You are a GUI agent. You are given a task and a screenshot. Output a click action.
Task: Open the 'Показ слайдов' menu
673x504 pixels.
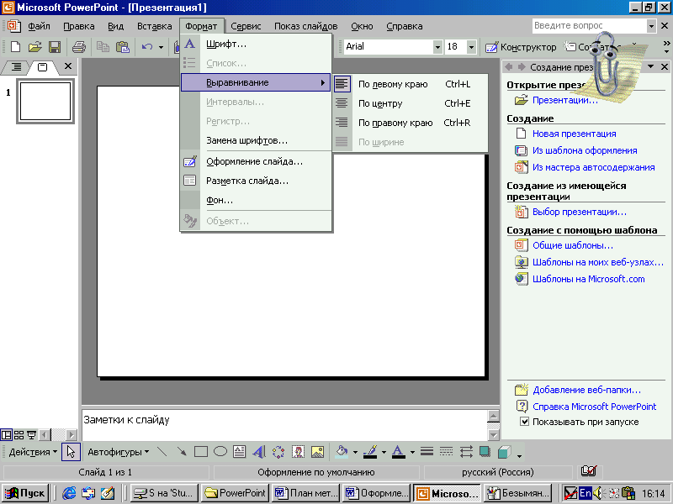[x=306, y=26]
